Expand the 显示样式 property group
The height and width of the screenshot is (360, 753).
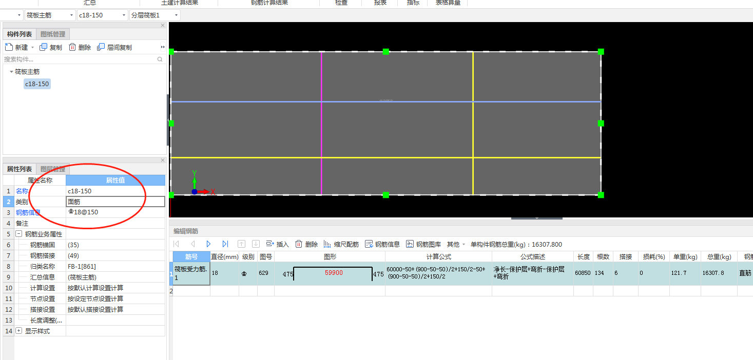pyautogui.click(x=18, y=331)
